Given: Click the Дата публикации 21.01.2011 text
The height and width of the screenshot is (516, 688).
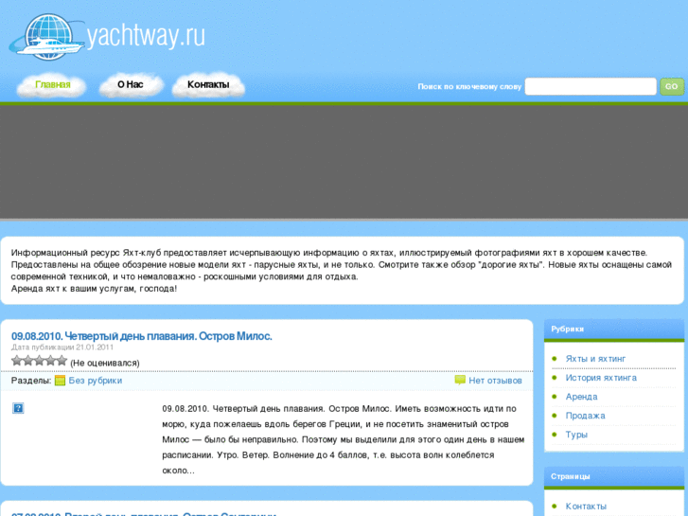Looking at the screenshot, I should pyautogui.click(x=62, y=347).
